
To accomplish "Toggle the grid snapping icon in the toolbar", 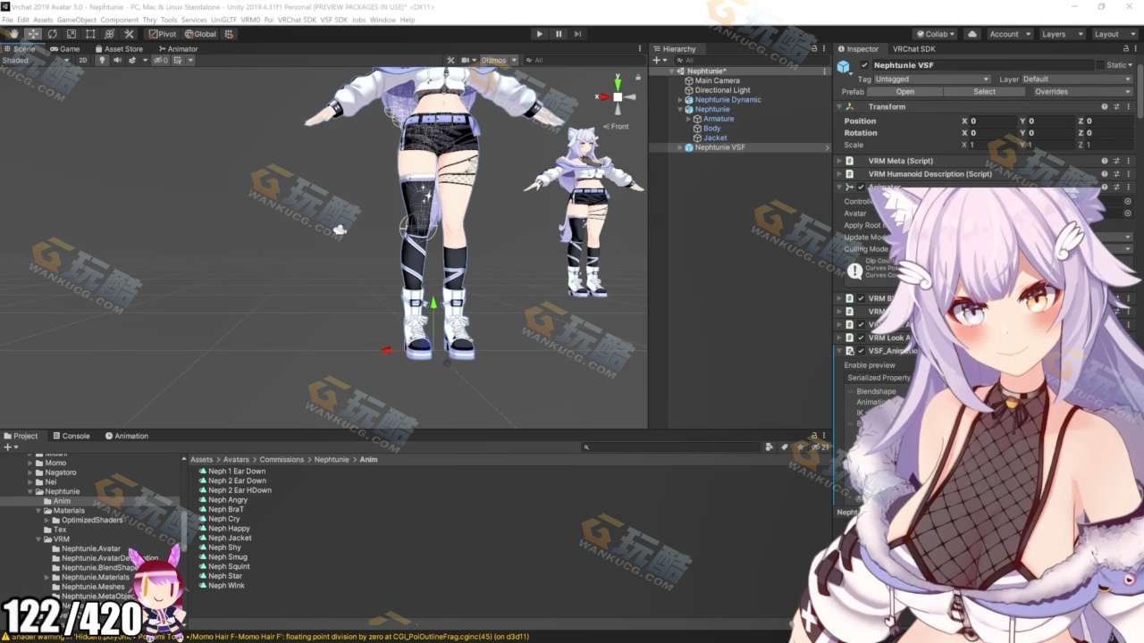I will 229,34.
